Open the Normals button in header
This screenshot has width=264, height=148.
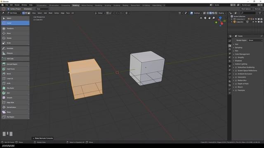pyautogui.click(x=258, y=9)
